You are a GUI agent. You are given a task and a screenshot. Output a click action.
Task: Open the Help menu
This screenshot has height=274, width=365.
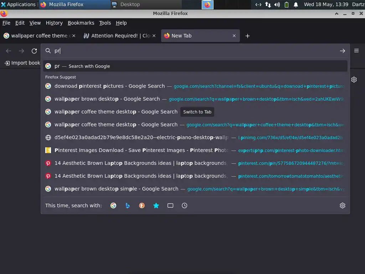(121, 23)
